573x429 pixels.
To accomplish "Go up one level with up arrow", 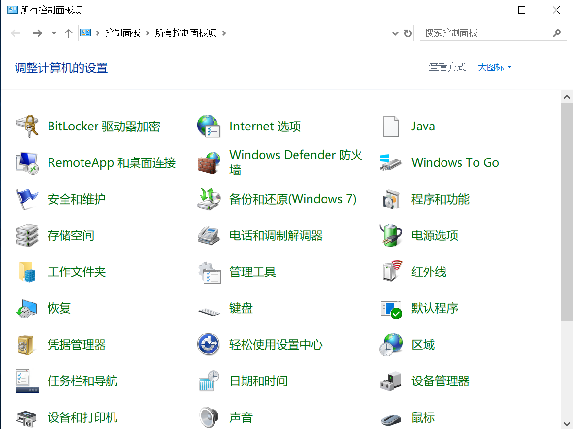I will point(69,33).
